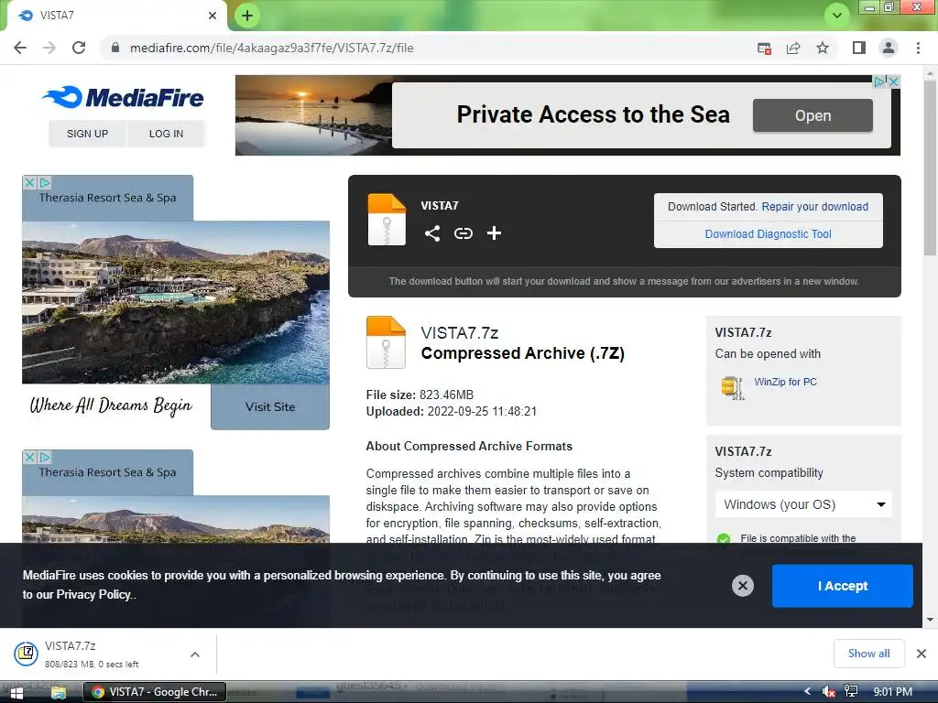Click the muted volume tray icon
The height and width of the screenshot is (703, 938).
[828, 692]
